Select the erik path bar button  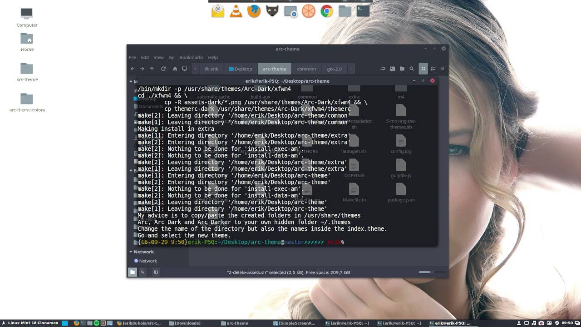click(x=212, y=69)
